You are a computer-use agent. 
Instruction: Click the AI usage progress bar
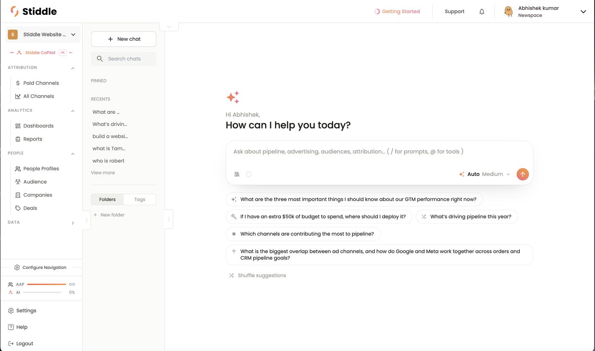42,292
